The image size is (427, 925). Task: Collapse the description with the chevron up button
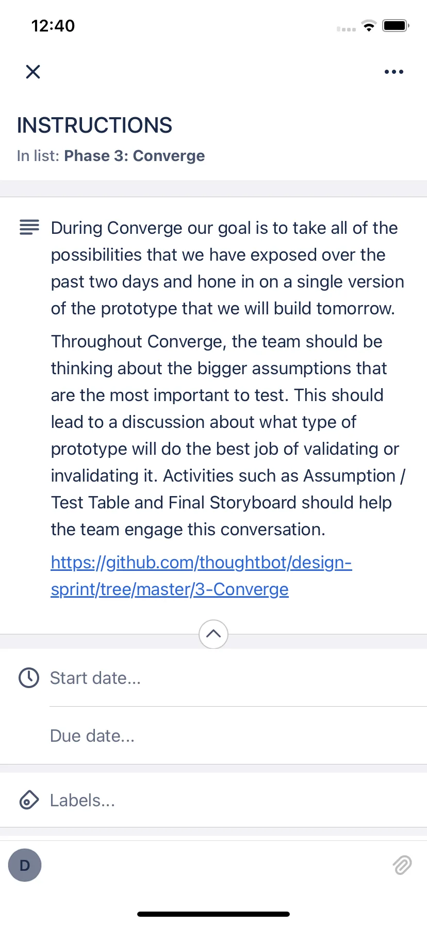[x=213, y=634]
